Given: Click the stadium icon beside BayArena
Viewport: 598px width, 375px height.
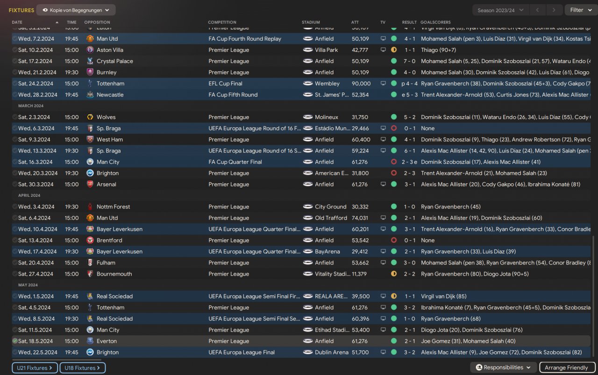Looking at the screenshot, I should pos(307,251).
